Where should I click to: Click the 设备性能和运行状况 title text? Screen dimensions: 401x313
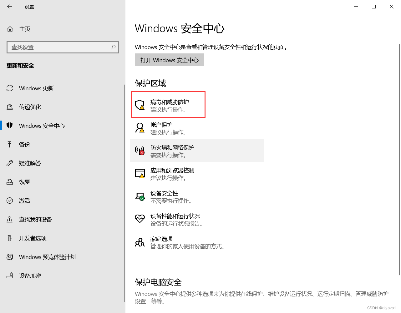point(175,216)
